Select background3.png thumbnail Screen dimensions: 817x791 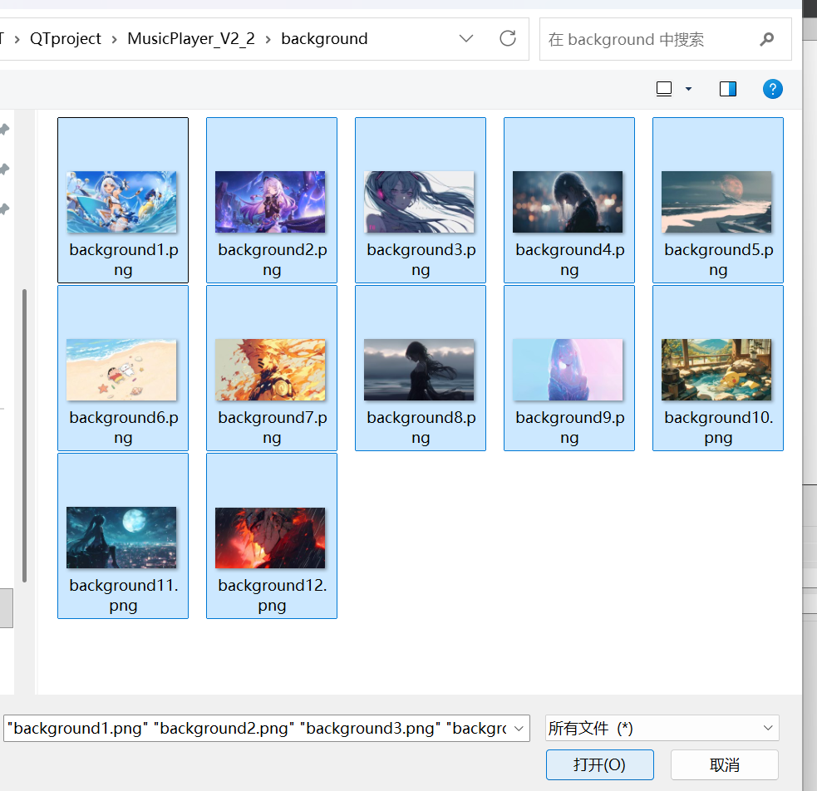(419, 202)
